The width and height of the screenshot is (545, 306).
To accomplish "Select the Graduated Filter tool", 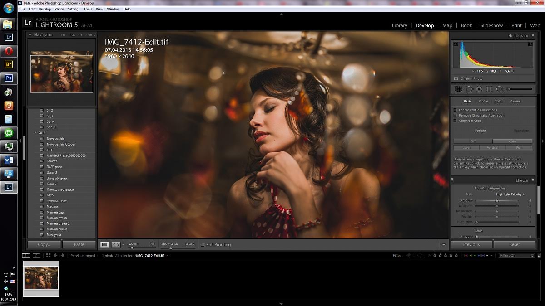I will pyautogui.click(x=489, y=89).
